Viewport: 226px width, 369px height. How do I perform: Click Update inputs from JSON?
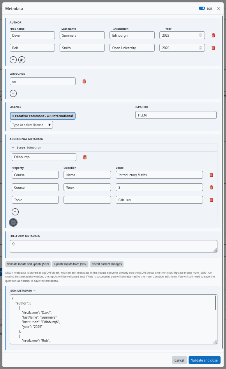pyautogui.click(x=71, y=264)
